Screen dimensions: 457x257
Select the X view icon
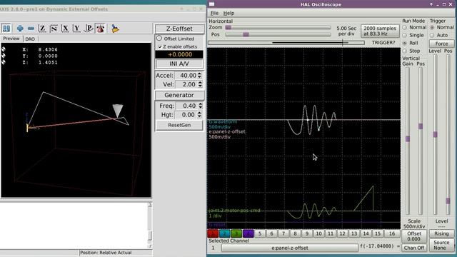pyautogui.click(x=65, y=29)
